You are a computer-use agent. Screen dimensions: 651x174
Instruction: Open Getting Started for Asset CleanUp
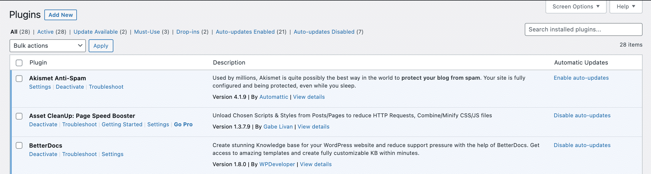(122, 124)
